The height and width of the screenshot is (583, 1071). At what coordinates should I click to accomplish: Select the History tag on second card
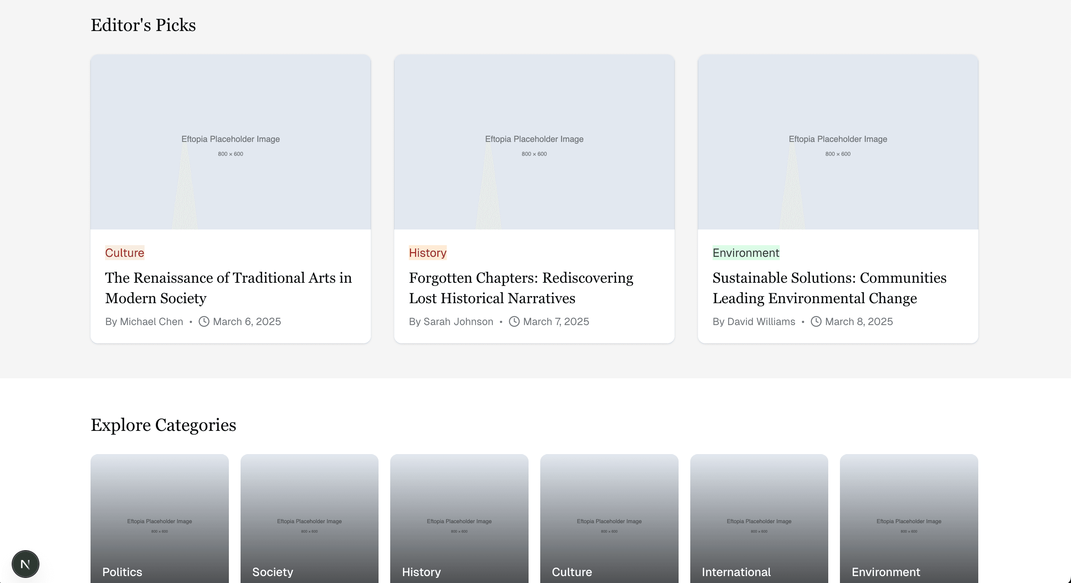point(427,253)
